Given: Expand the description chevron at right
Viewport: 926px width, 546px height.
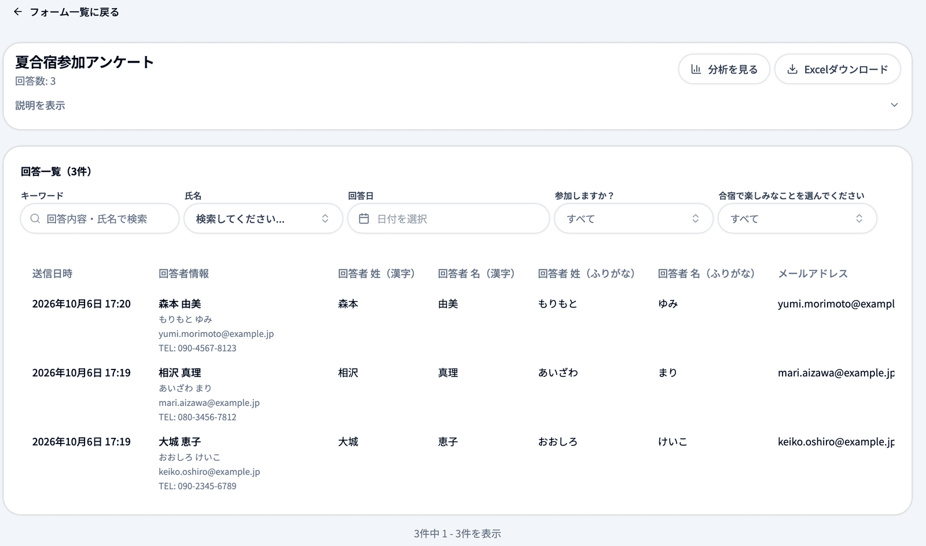Looking at the screenshot, I should pyautogui.click(x=894, y=105).
